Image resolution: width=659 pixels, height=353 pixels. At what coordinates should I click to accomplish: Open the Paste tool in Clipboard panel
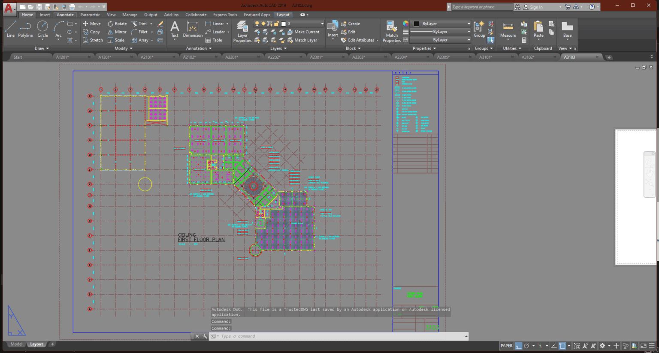(538, 30)
